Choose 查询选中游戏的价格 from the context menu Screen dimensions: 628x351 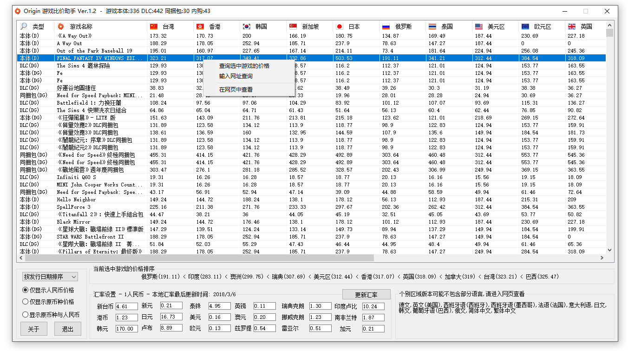click(x=244, y=66)
